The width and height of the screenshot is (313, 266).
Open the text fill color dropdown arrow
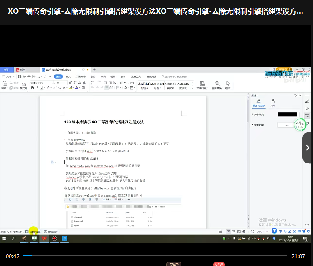[x=298, y=114]
